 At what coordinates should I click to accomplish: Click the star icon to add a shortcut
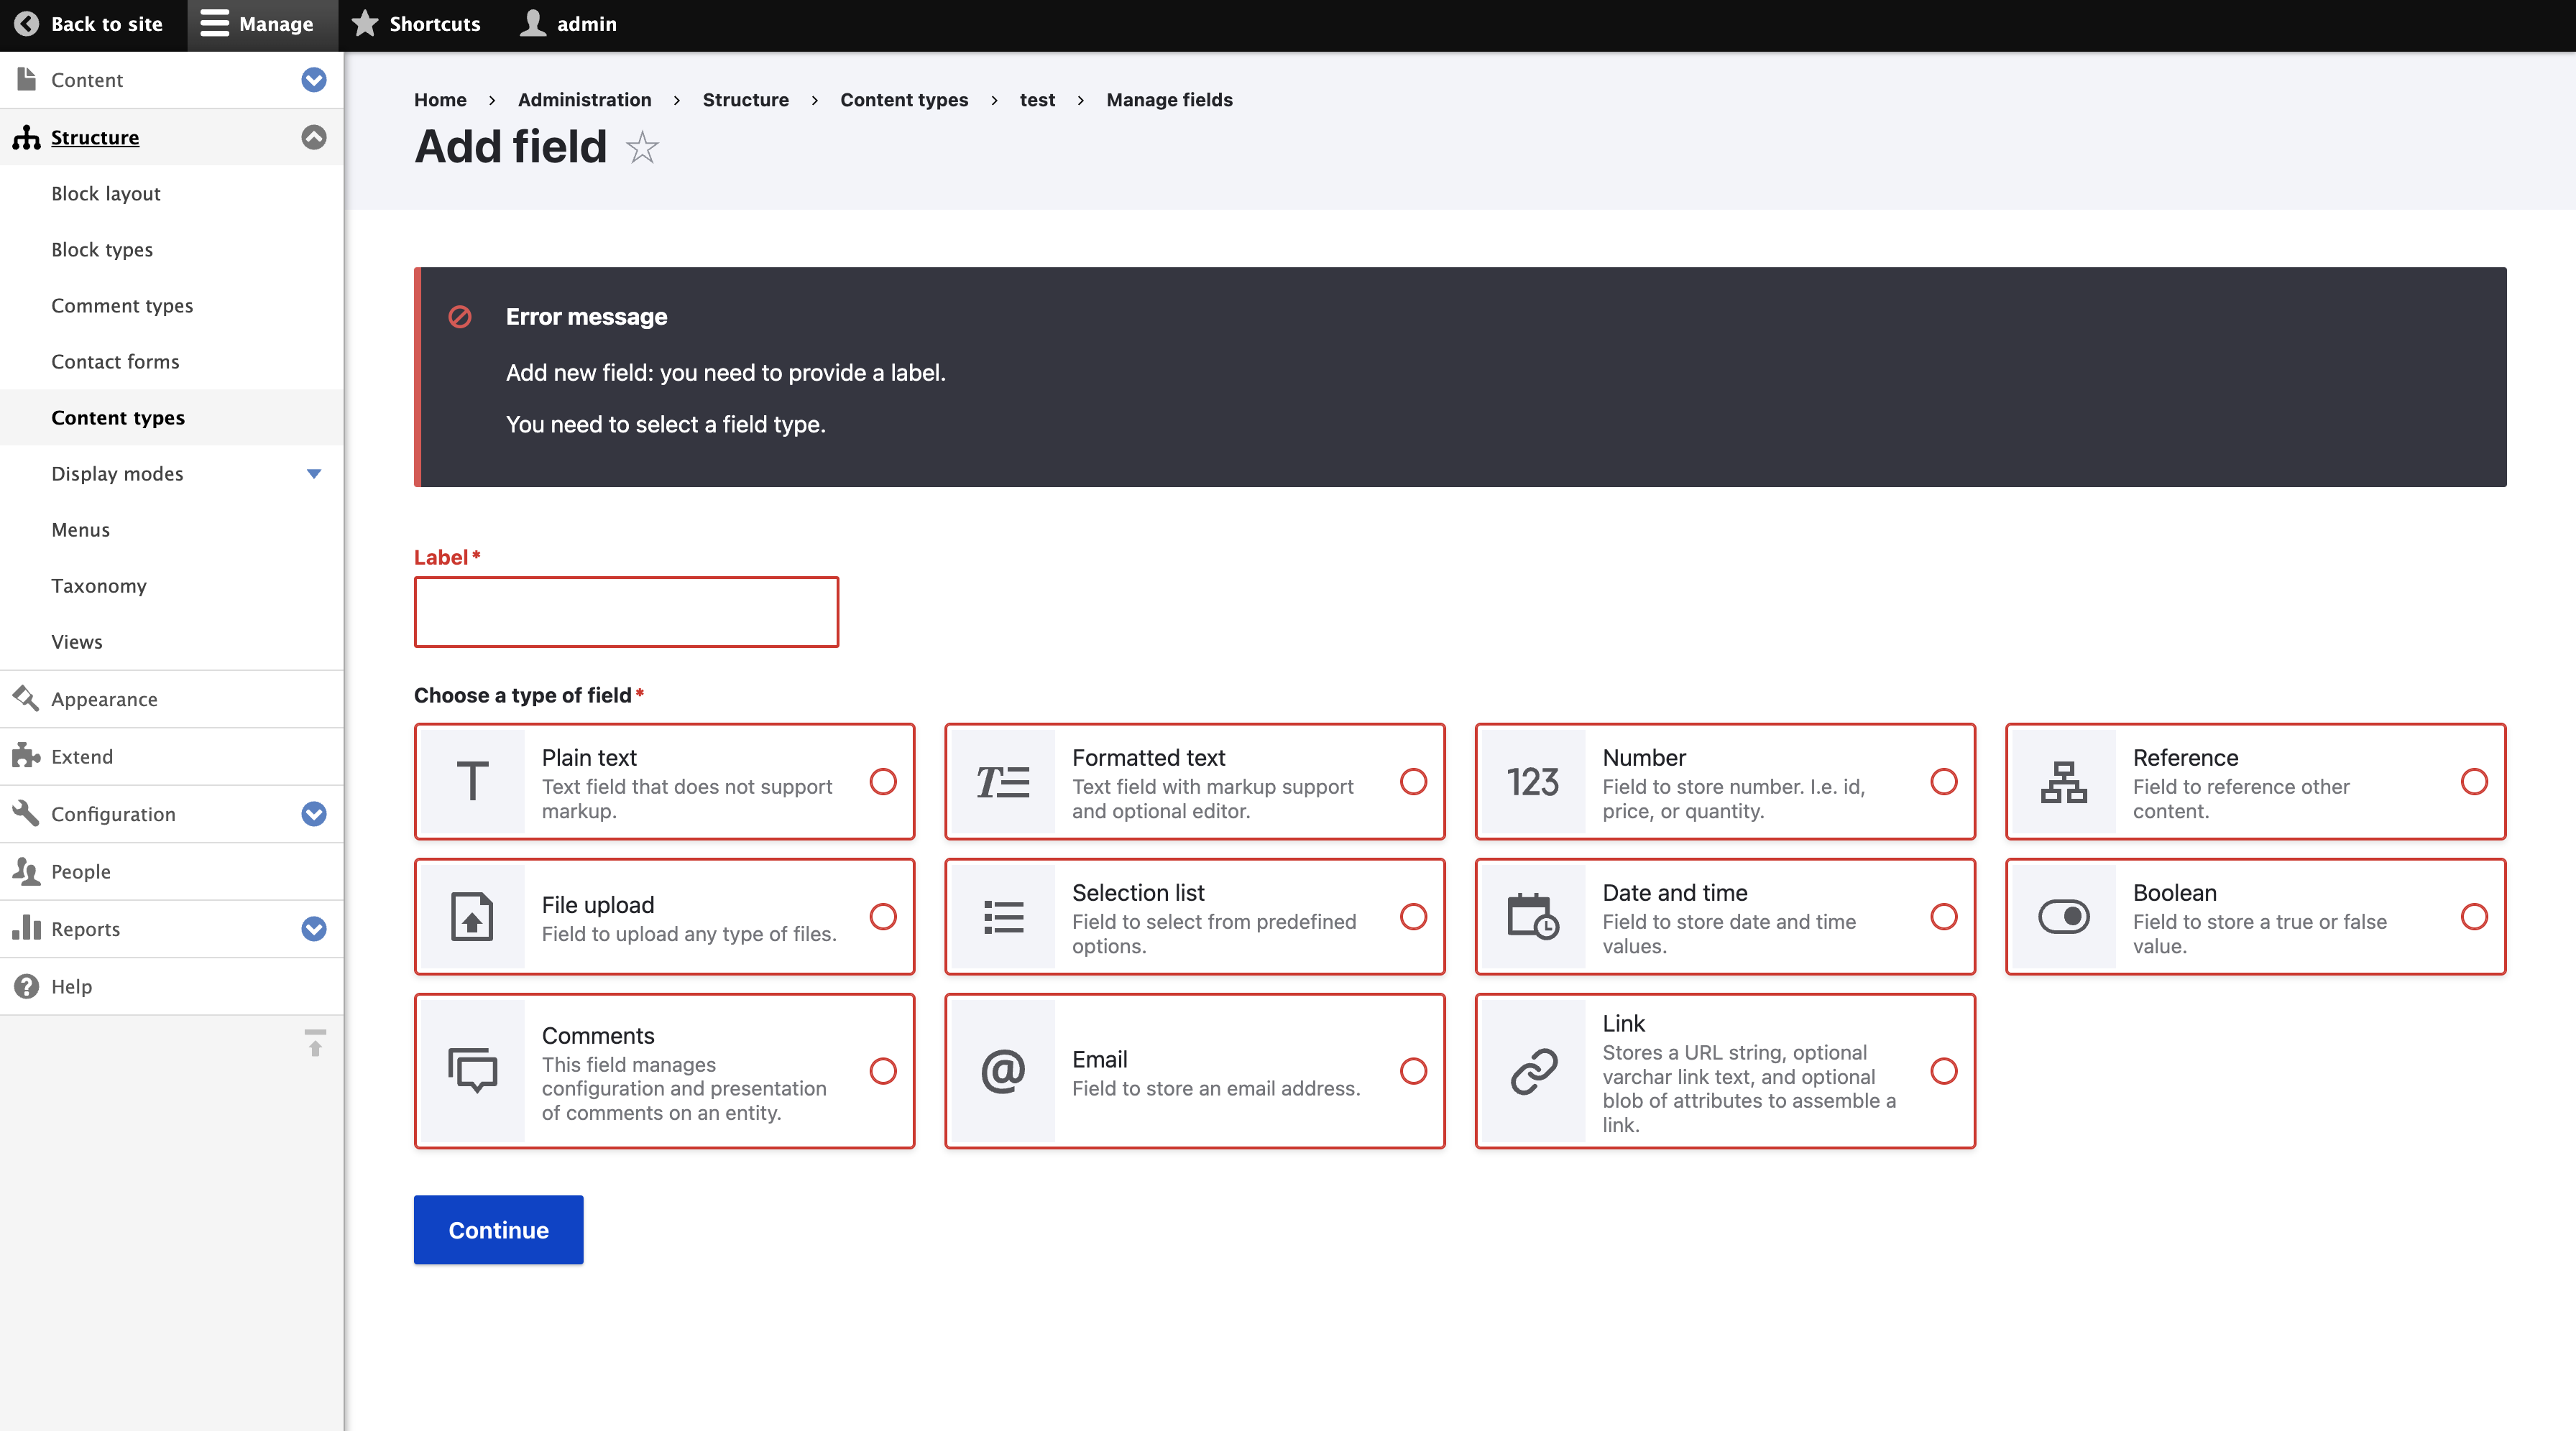[x=642, y=148]
